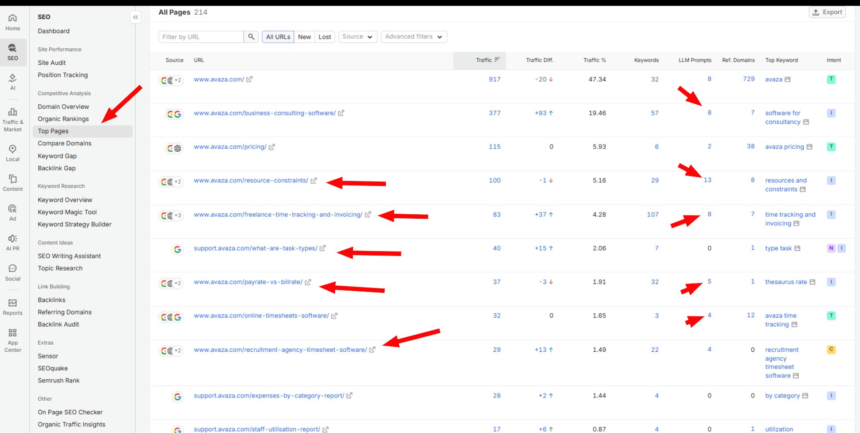View SERP icon next to type task
The image size is (860, 433).
coord(797,248)
